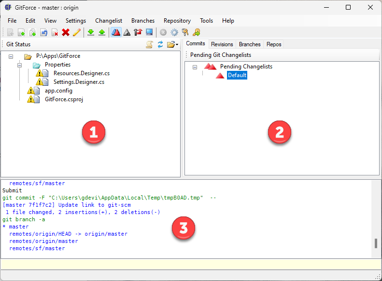Switch to the Branches tab
This screenshot has height=281, width=382.
pos(250,44)
